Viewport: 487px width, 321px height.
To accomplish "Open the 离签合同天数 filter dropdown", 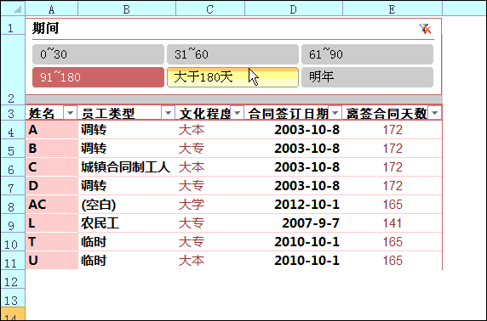I will point(434,113).
